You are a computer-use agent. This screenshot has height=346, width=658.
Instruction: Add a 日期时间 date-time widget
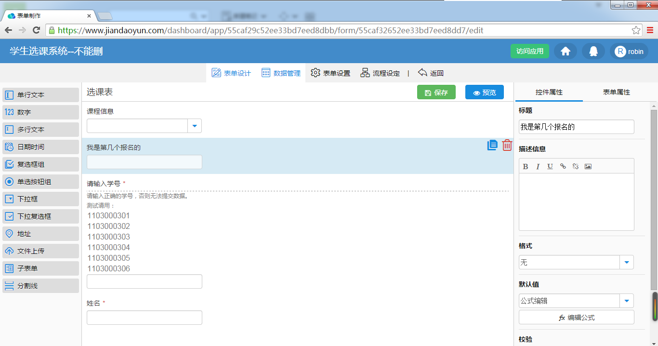coord(40,147)
